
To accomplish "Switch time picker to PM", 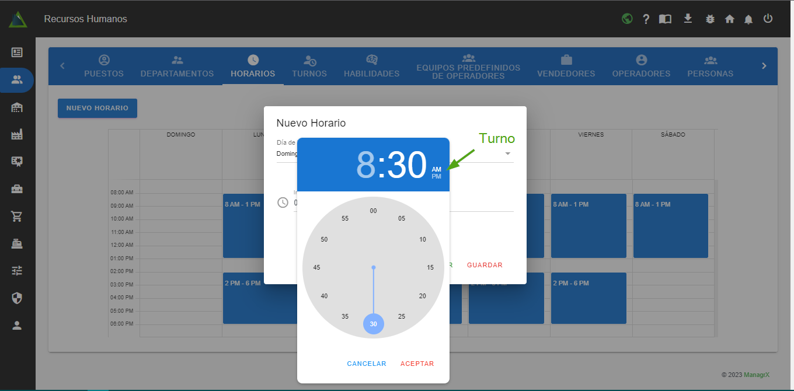I will click(x=436, y=177).
